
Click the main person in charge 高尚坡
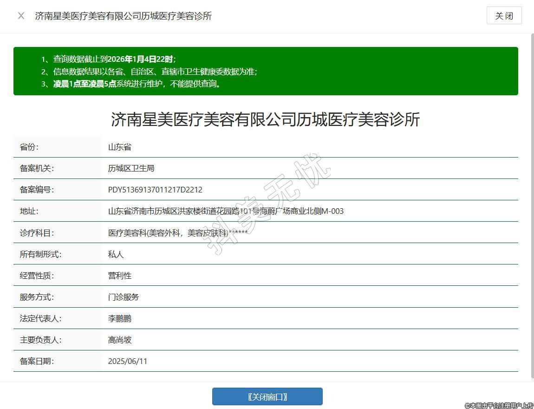click(x=120, y=340)
